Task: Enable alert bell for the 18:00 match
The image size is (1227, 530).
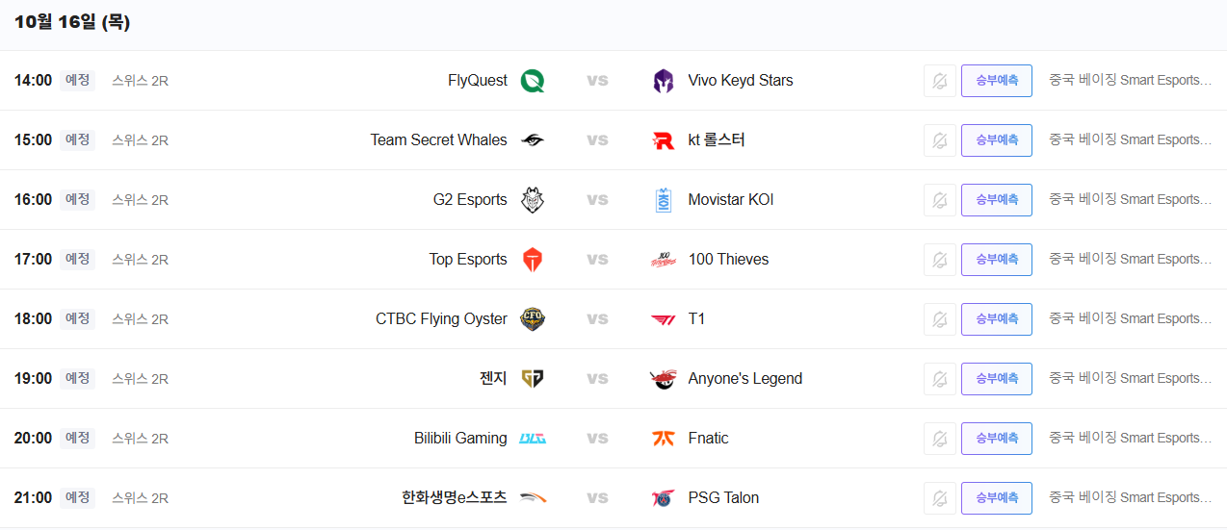Action: 939,319
